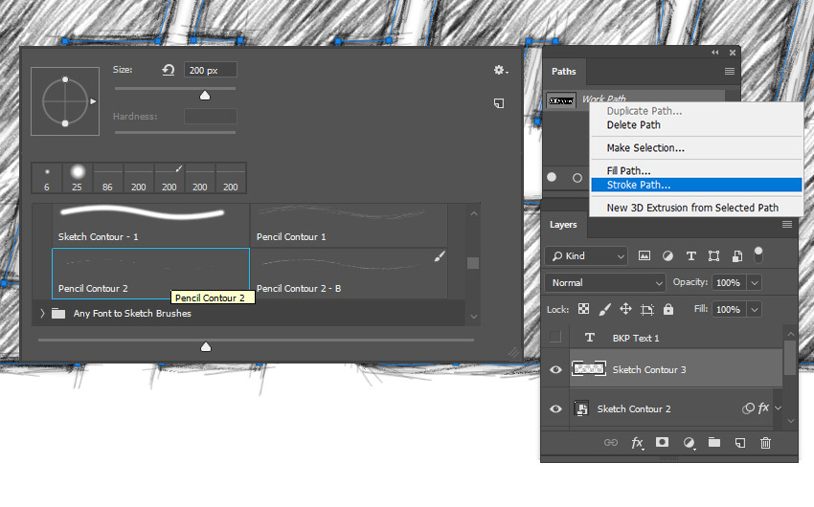Choose Pencil Contour 2 - B brush
814x507 pixels.
click(x=349, y=274)
